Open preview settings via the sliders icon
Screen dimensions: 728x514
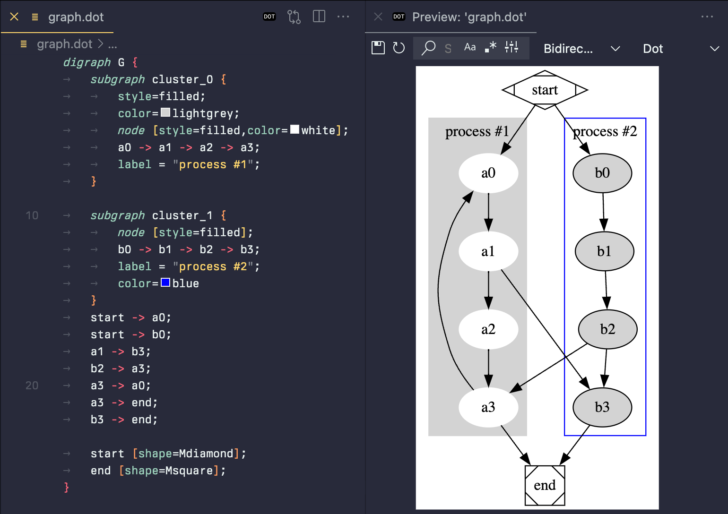tap(511, 47)
